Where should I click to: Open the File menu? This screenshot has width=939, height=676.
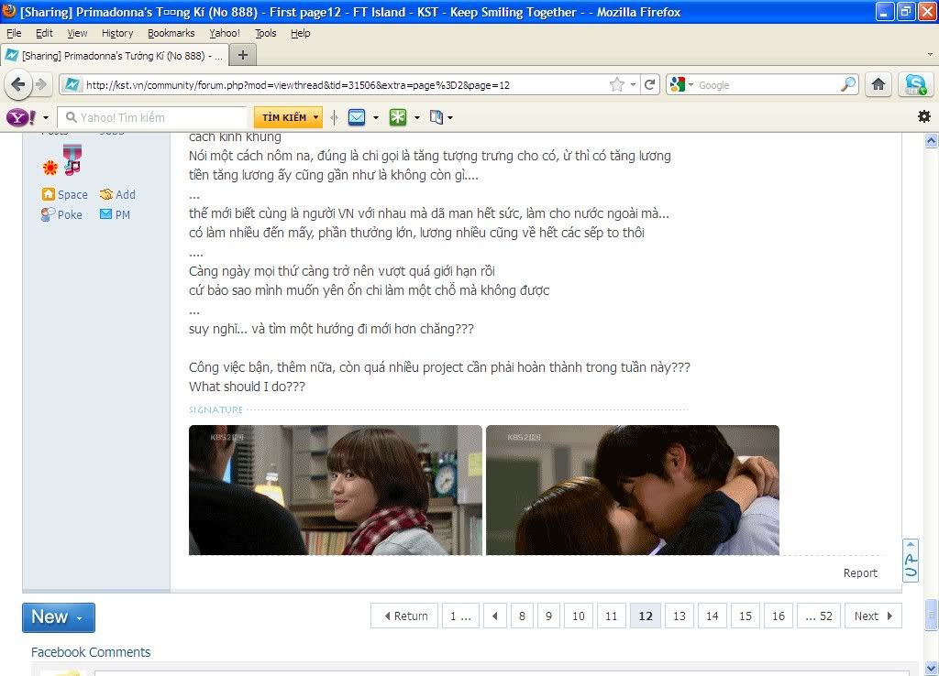tap(14, 33)
